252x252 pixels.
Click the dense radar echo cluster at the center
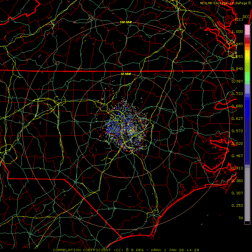point(126,126)
